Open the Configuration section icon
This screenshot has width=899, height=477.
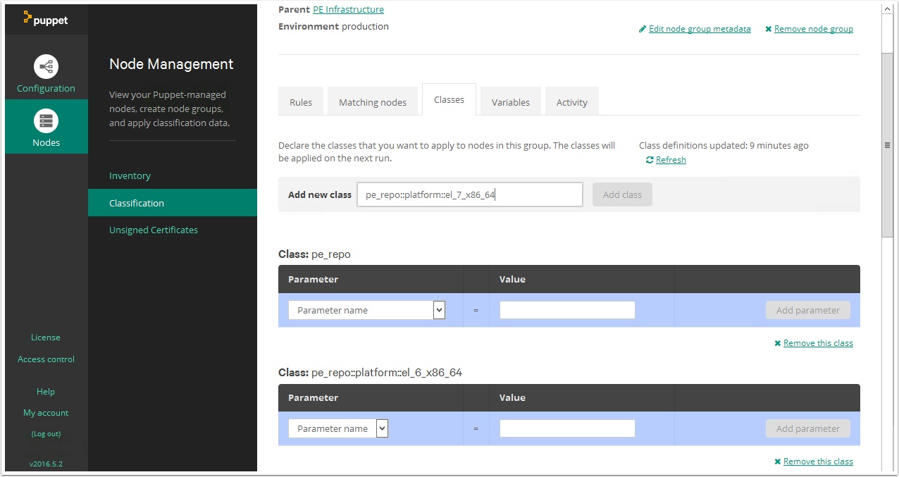[x=46, y=67]
